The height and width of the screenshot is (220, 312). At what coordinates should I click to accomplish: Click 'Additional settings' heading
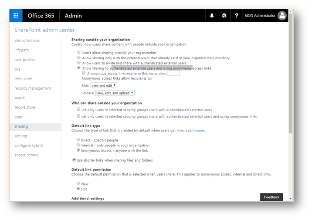click(88, 198)
